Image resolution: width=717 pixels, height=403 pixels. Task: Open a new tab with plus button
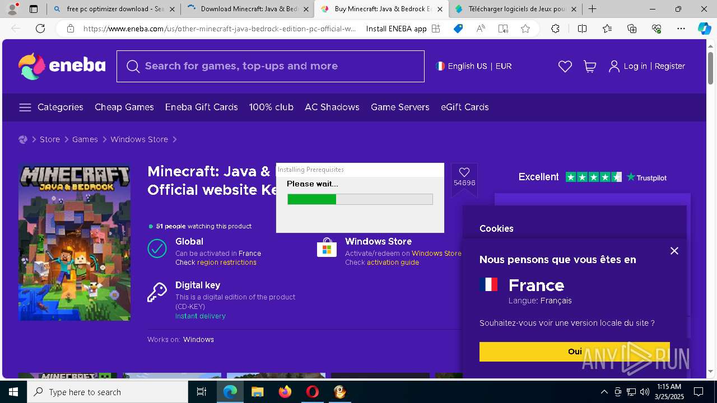(x=592, y=9)
